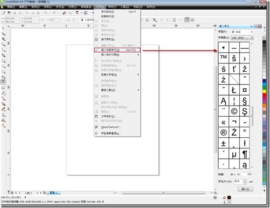Select the Table tool in toolbox
The width and height of the screenshot is (270, 208).
pos(3,88)
